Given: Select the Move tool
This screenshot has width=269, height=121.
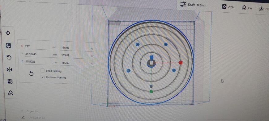Looking at the screenshot, I should pos(8,33).
